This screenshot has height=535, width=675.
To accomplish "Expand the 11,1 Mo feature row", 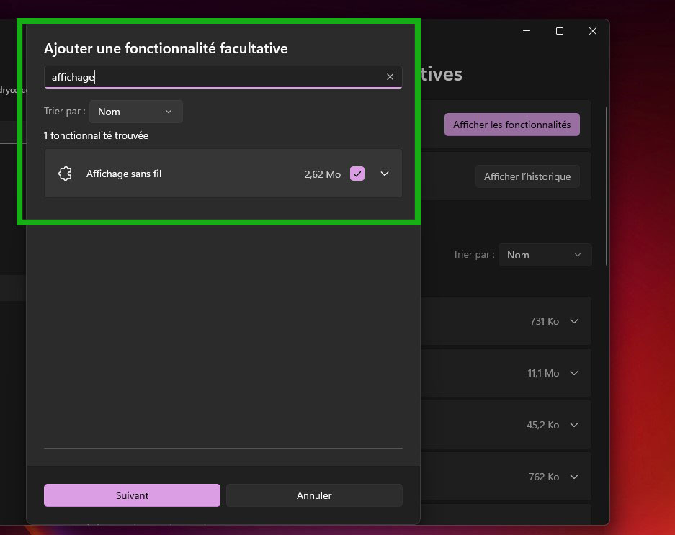I will pos(574,373).
